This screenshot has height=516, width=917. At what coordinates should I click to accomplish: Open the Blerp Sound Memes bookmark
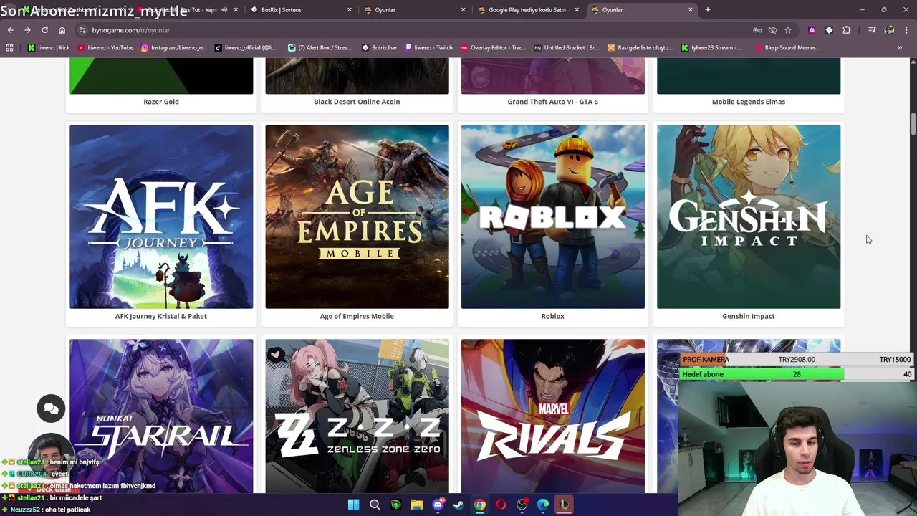[787, 47]
